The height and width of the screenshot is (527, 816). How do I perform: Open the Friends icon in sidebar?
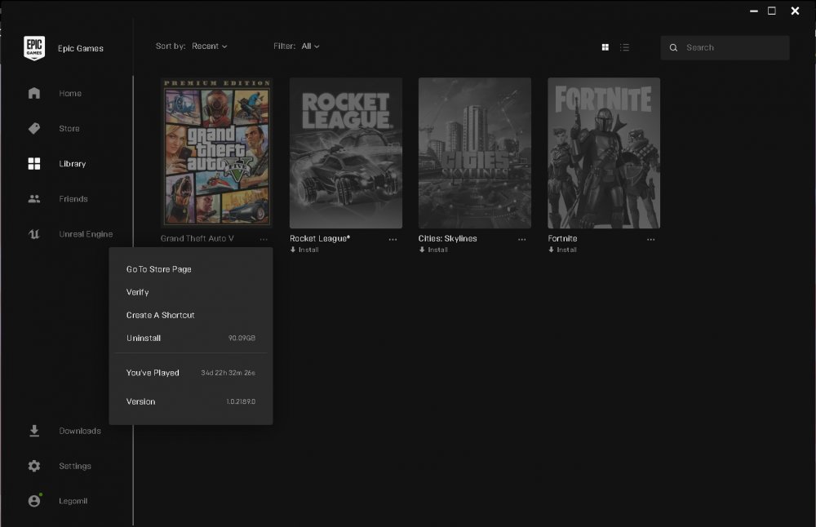point(34,199)
